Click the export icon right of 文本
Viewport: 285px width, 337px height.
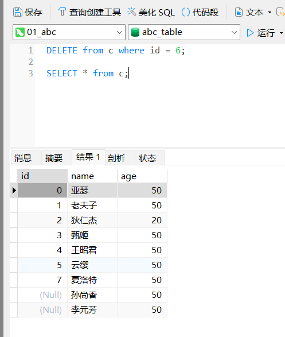(281, 12)
